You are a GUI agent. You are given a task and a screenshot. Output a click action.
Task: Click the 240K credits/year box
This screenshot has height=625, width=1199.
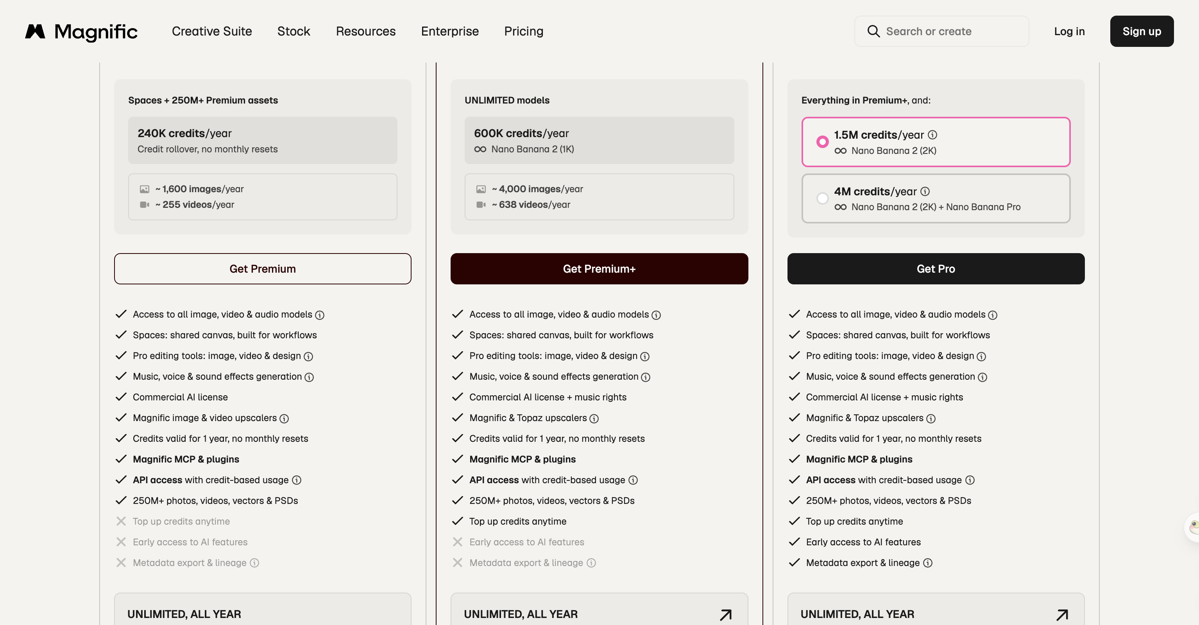tap(263, 140)
